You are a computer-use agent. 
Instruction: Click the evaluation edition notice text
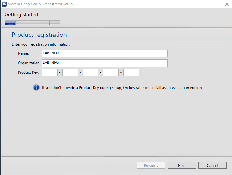pyautogui.click(x=122, y=88)
